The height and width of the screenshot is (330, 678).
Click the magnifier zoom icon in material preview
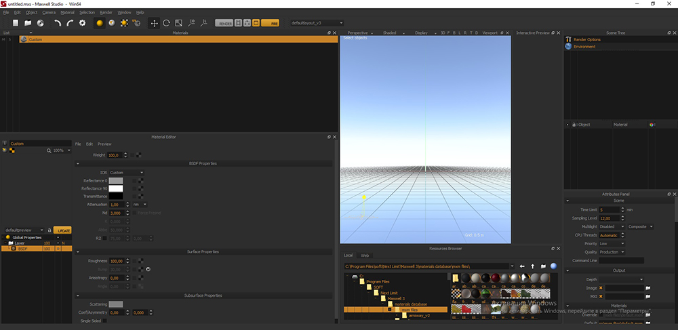(x=49, y=150)
